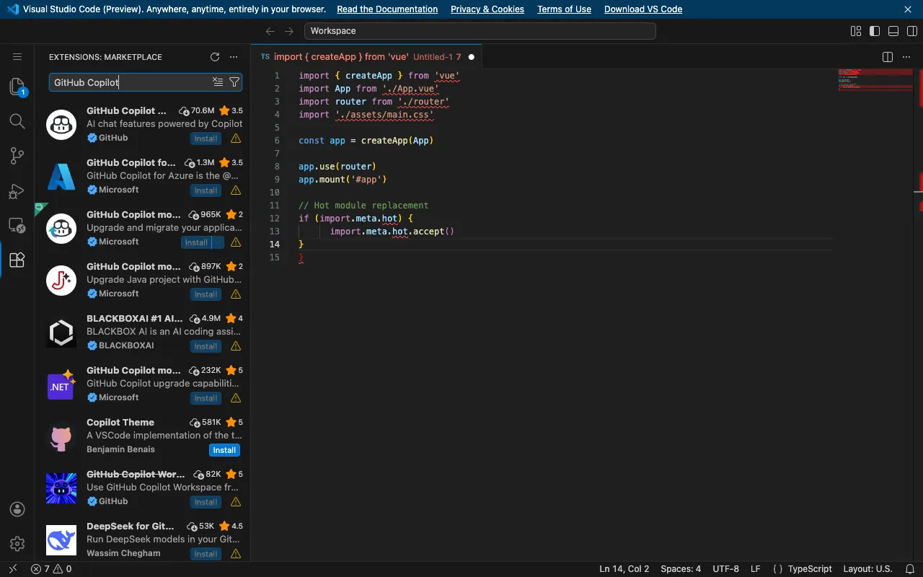Install the Java upgrade Copilot extension
This screenshot has height=577, width=923.
click(206, 294)
